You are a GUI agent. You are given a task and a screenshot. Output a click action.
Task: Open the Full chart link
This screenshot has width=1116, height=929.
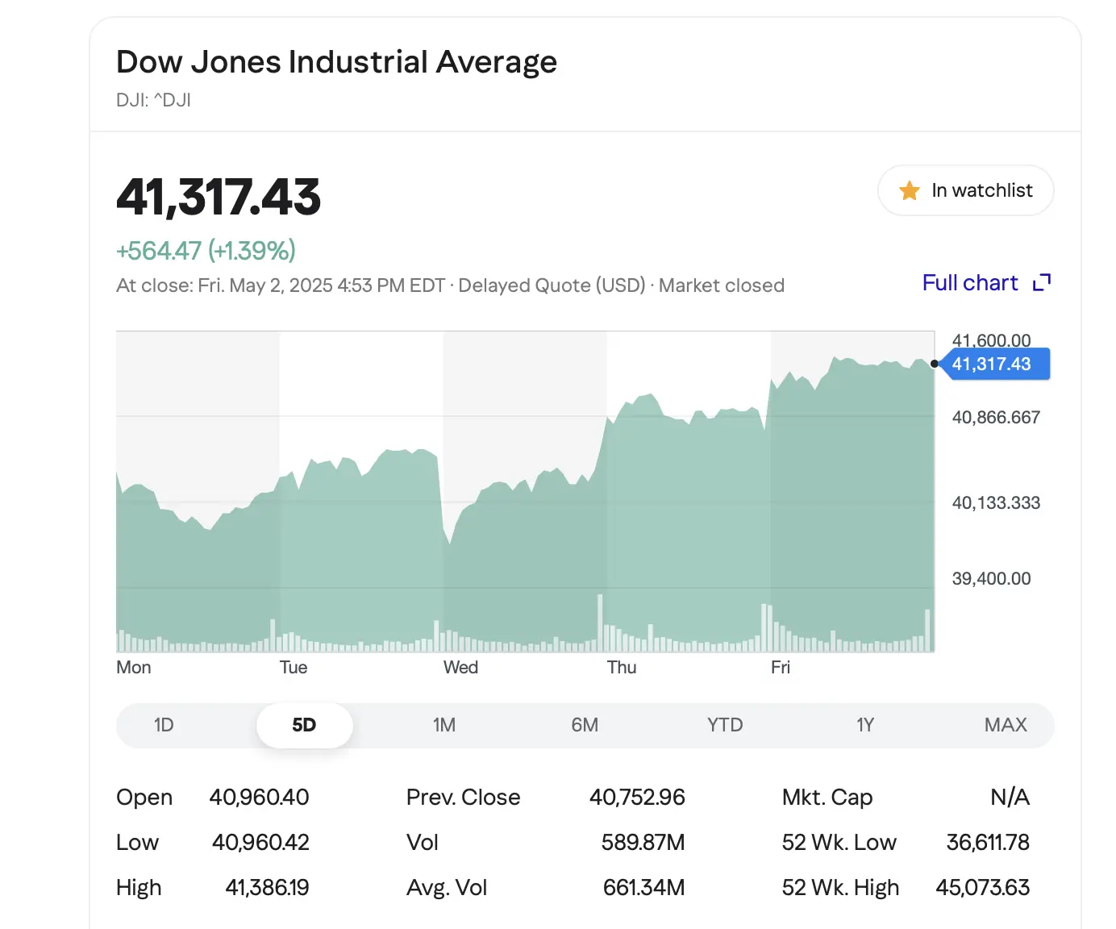[x=970, y=283]
